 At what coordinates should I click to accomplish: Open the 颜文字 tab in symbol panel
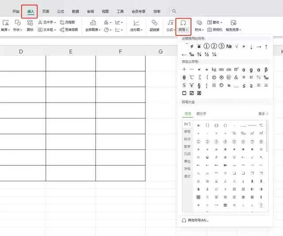click(x=201, y=114)
